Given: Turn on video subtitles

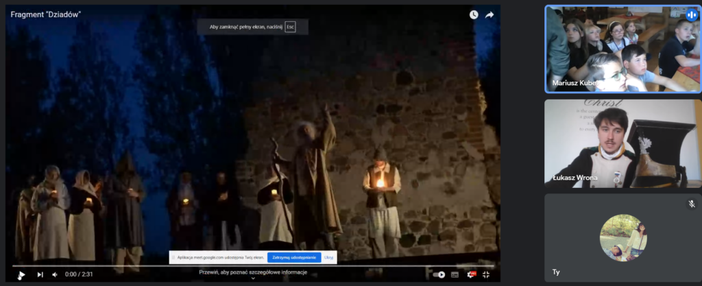Looking at the screenshot, I should click(455, 274).
